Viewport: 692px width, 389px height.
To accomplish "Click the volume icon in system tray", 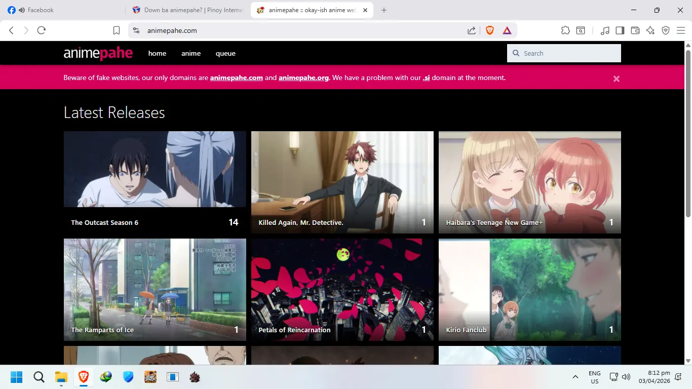I will [x=626, y=377].
